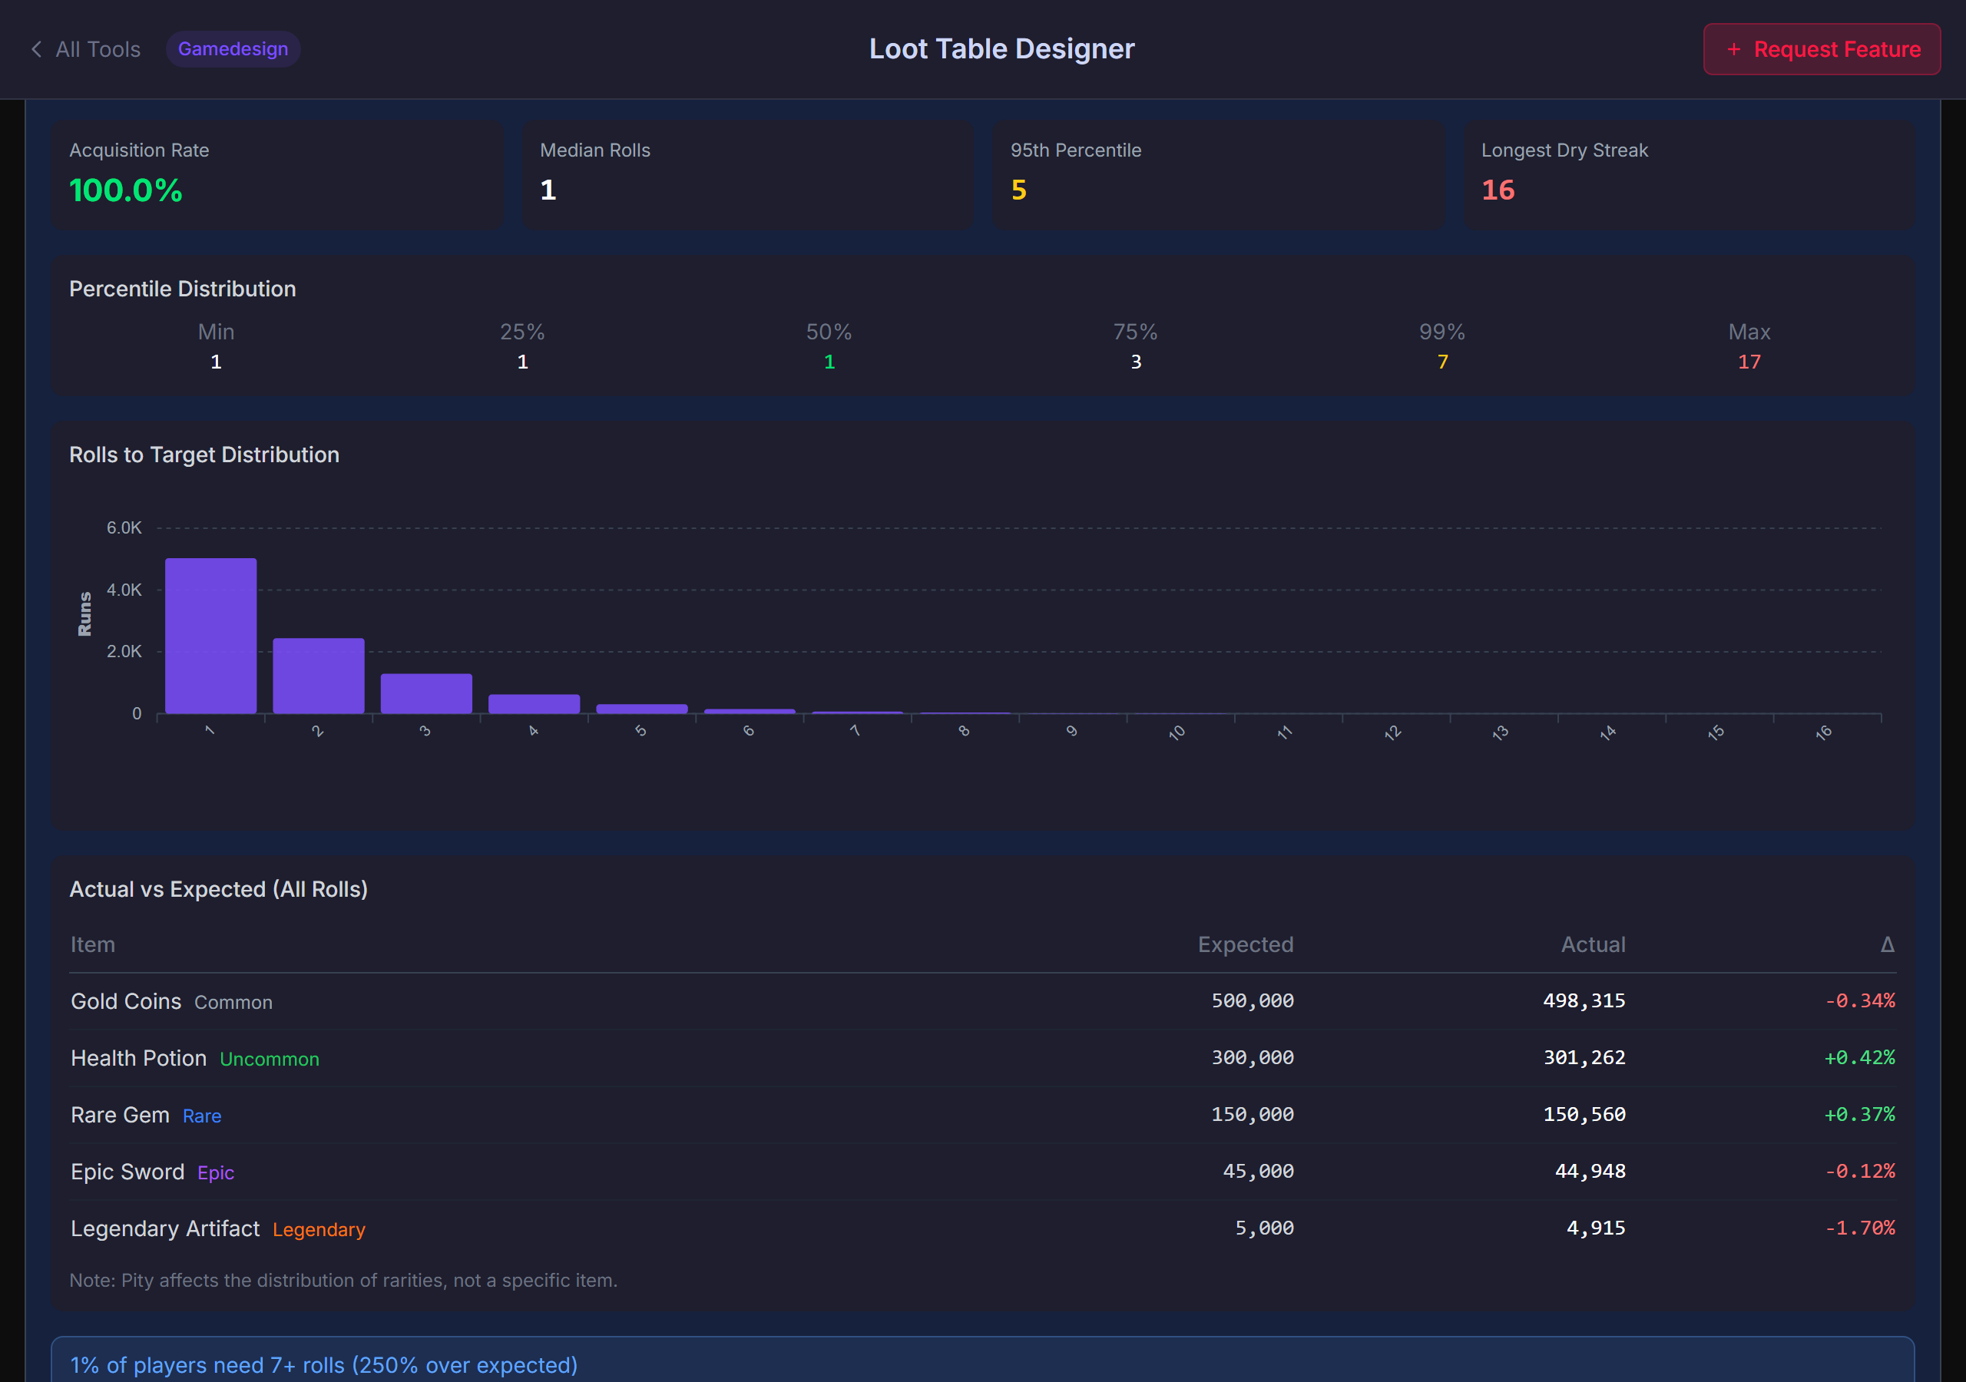Screen dimensions: 1966x1382
Task: Open the All Tools page
Action: (98, 49)
